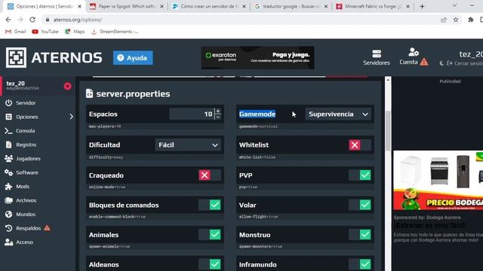The image size is (483, 271).
Task: Switch to Paper vs Spigot tab
Action: click(x=126, y=6)
